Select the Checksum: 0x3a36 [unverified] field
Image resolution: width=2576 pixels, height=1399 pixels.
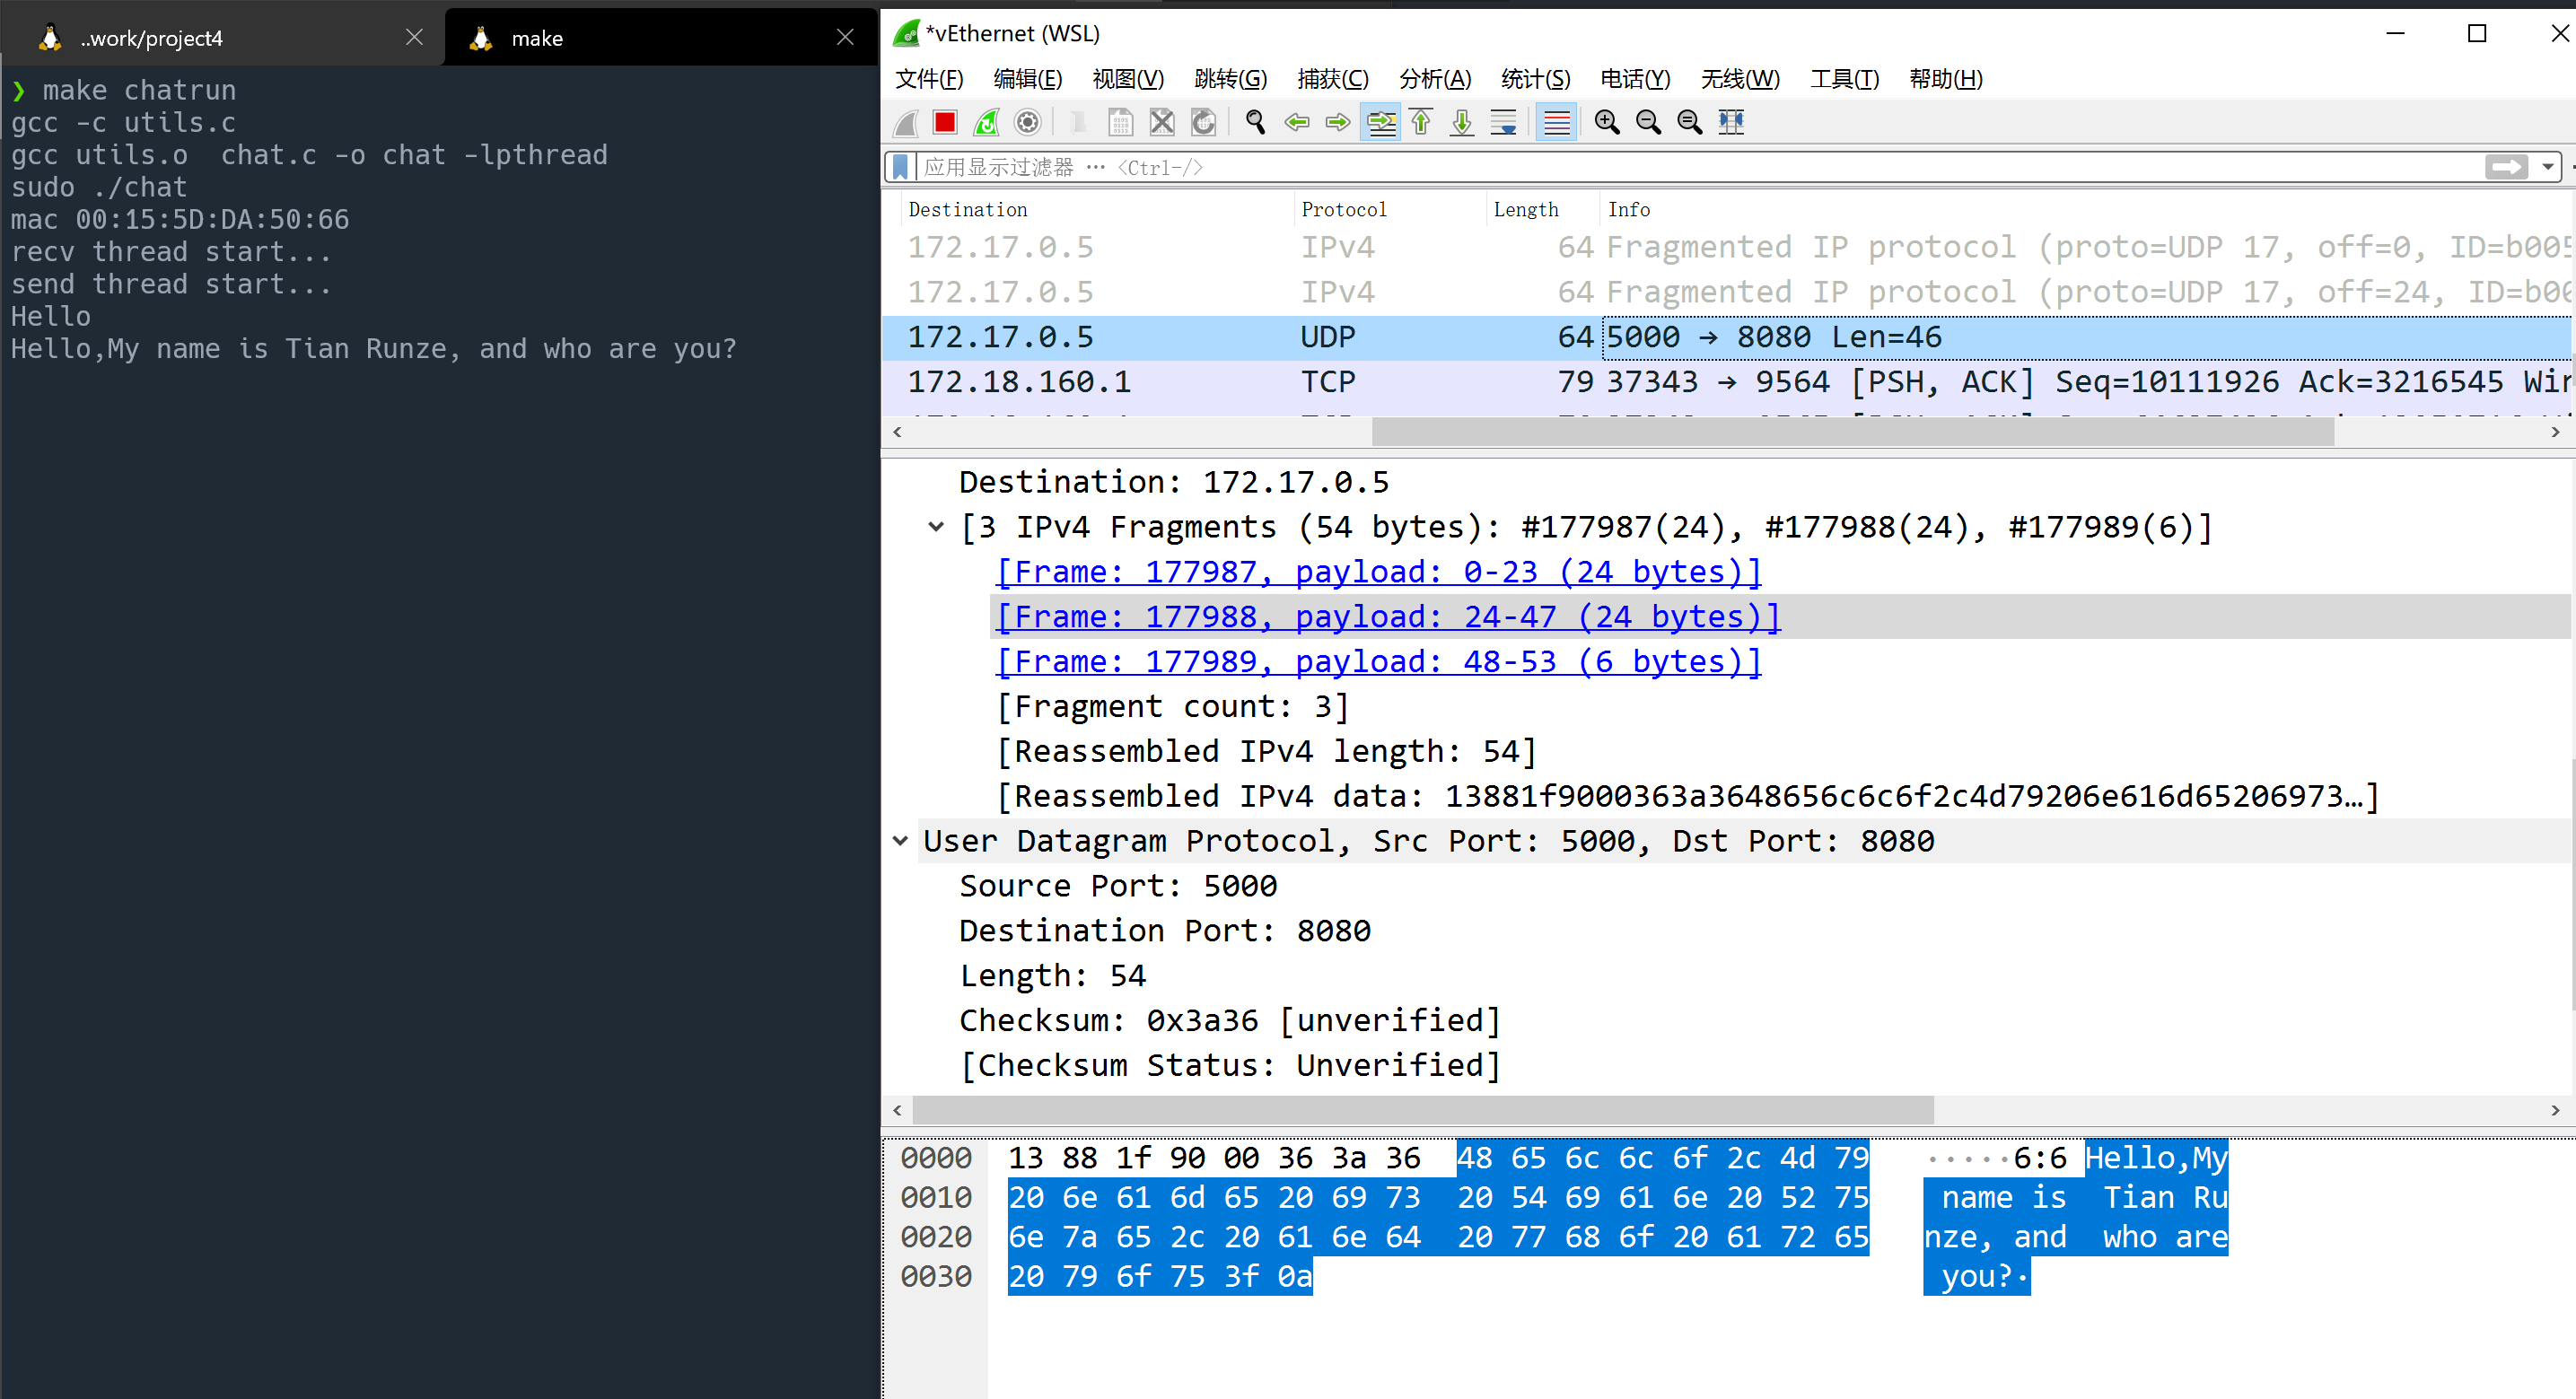tap(1230, 1020)
